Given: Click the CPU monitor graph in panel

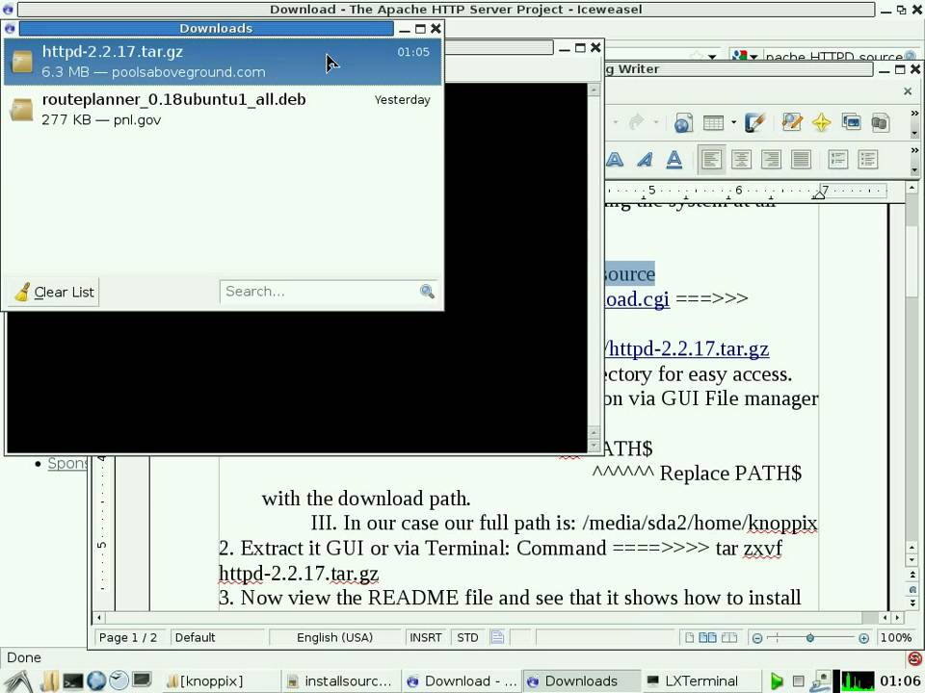Looking at the screenshot, I should click(x=858, y=681).
